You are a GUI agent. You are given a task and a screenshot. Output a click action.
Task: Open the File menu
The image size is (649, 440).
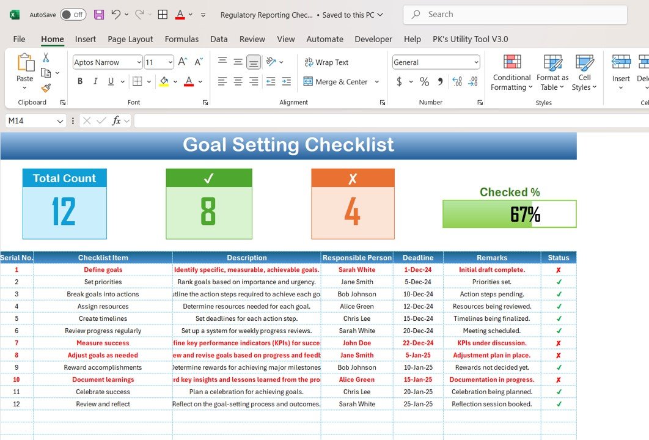click(19, 39)
